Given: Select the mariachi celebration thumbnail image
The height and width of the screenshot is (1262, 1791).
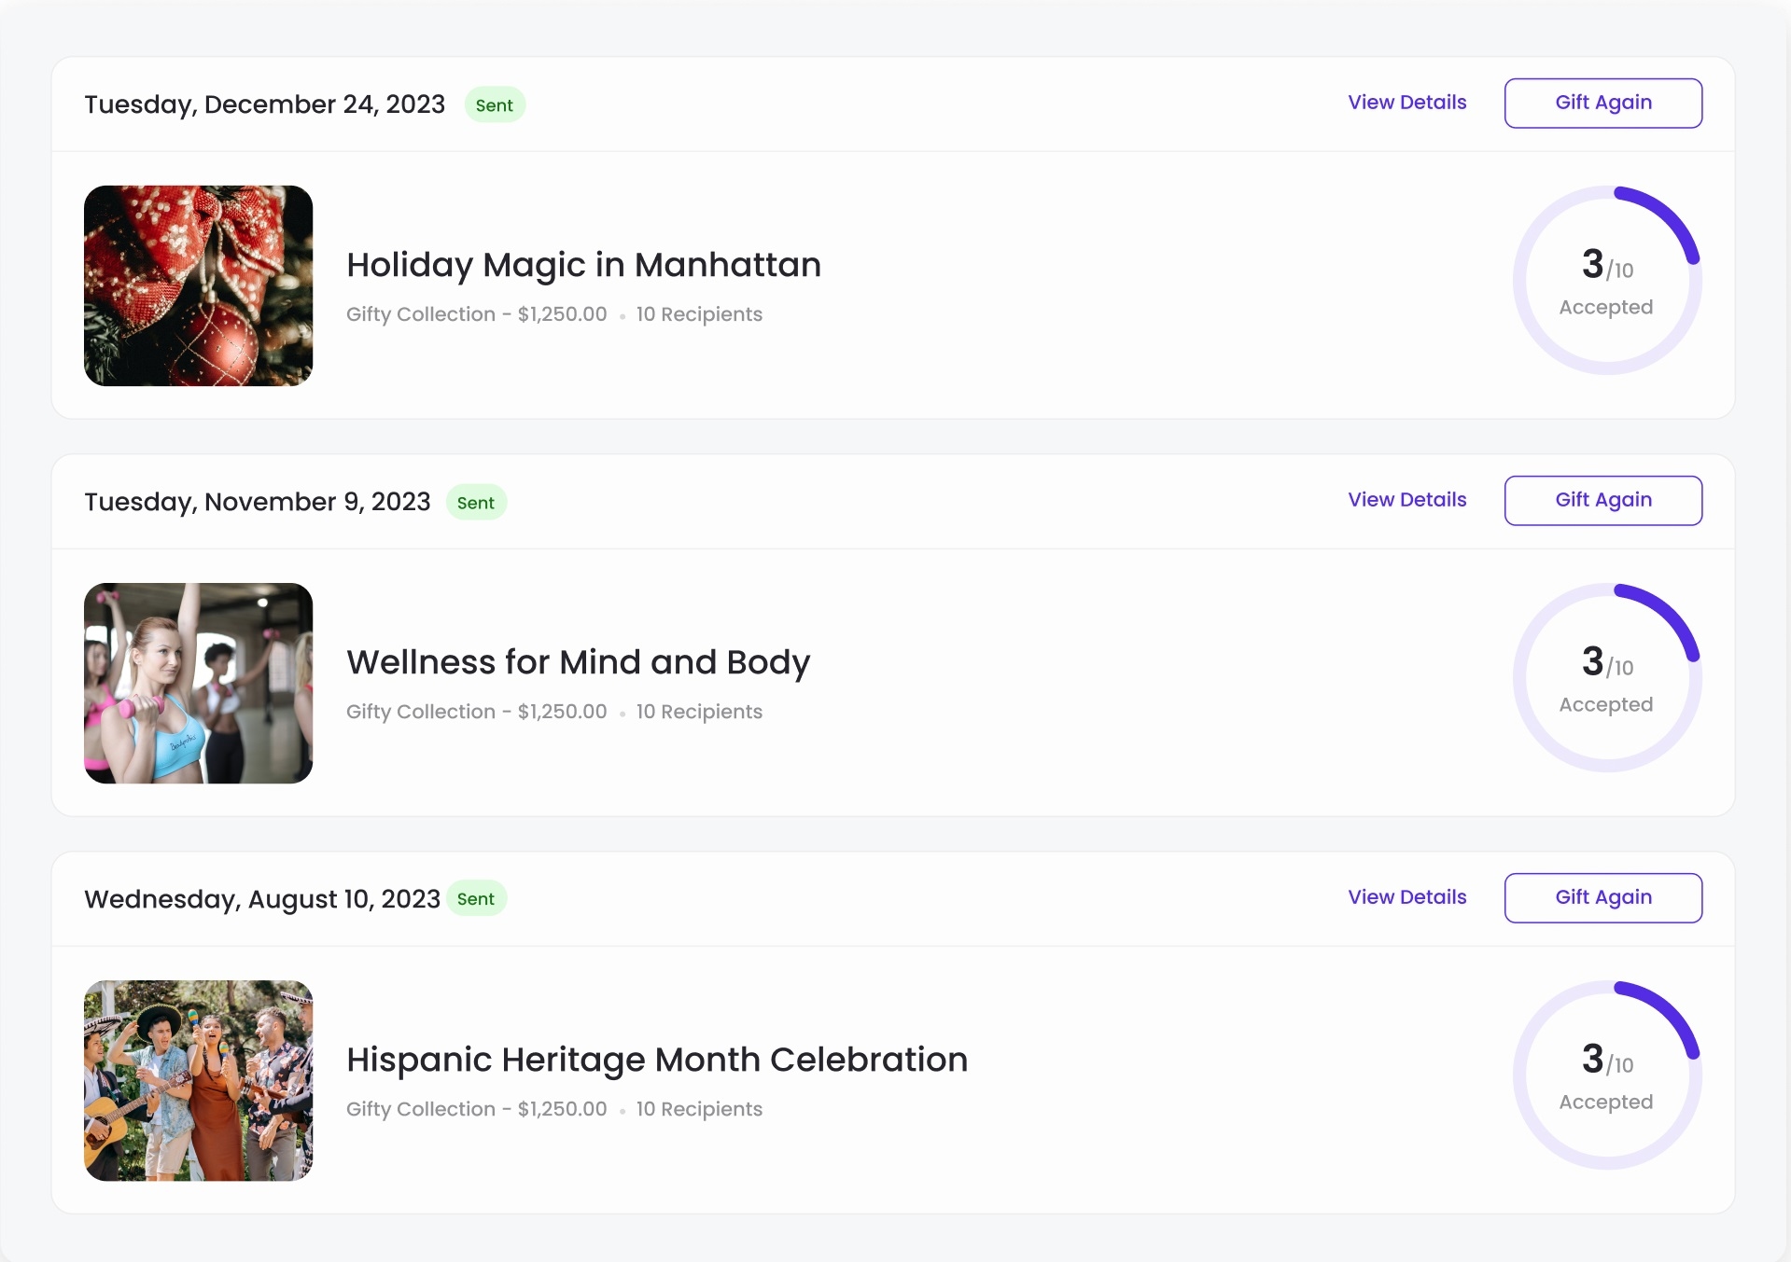Looking at the screenshot, I should coord(198,1080).
